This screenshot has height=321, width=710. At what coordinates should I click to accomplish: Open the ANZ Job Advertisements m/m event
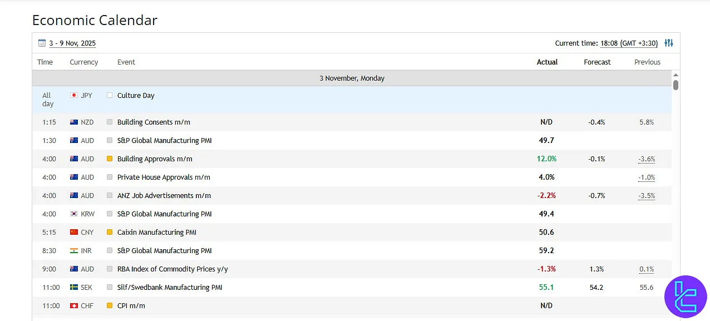pos(164,196)
